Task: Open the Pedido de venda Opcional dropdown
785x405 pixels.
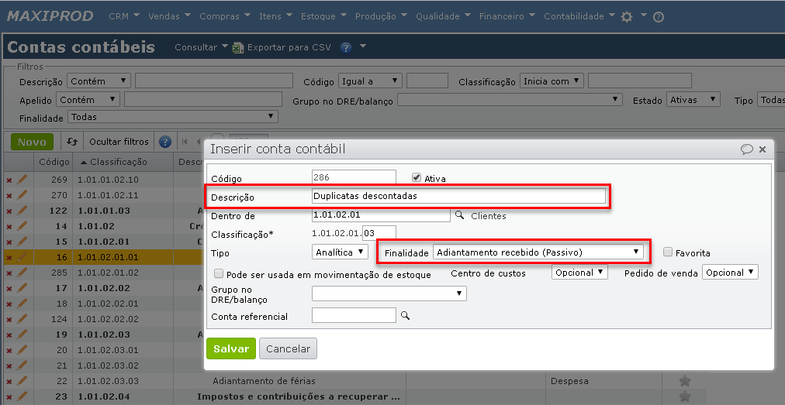Action: pos(731,273)
